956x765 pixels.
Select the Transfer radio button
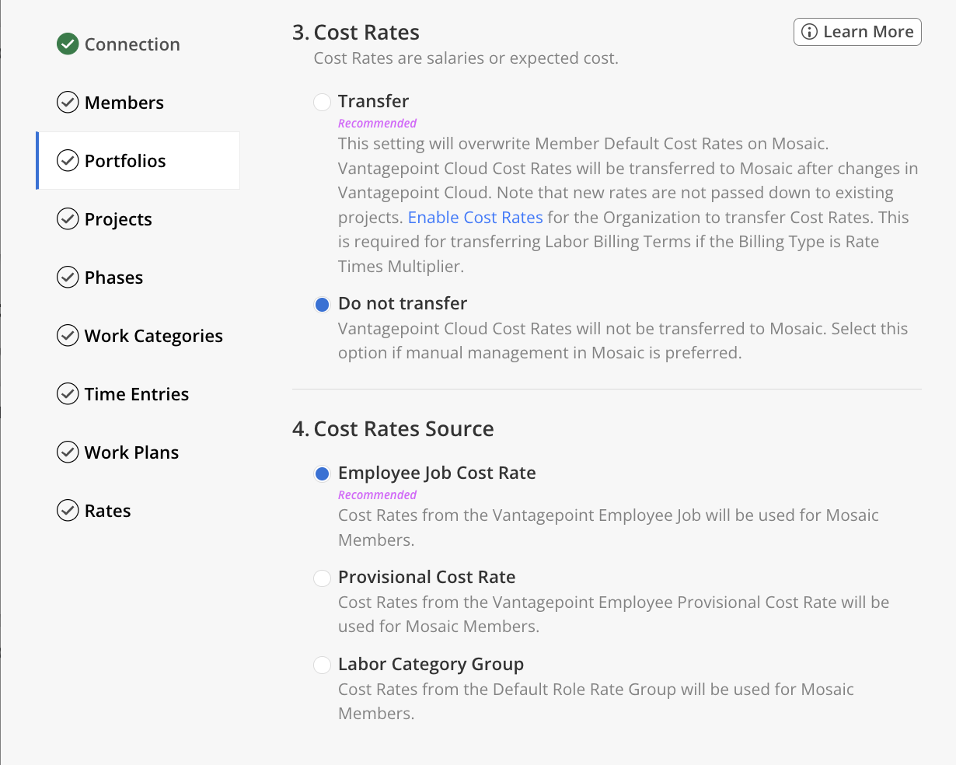point(322,103)
